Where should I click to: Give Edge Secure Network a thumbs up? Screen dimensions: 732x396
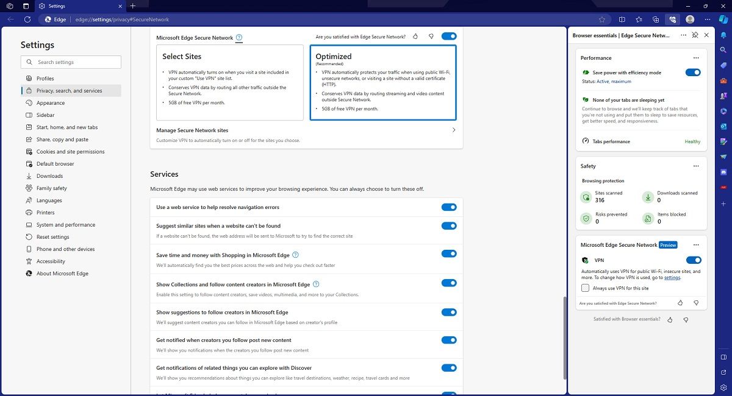point(415,36)
